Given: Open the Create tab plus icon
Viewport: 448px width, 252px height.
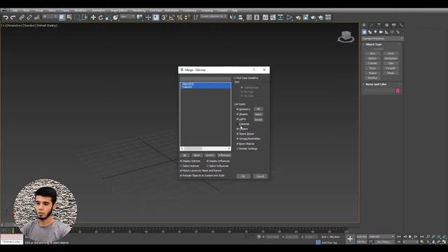Looking at the screenshot, I should pos(364,25).
